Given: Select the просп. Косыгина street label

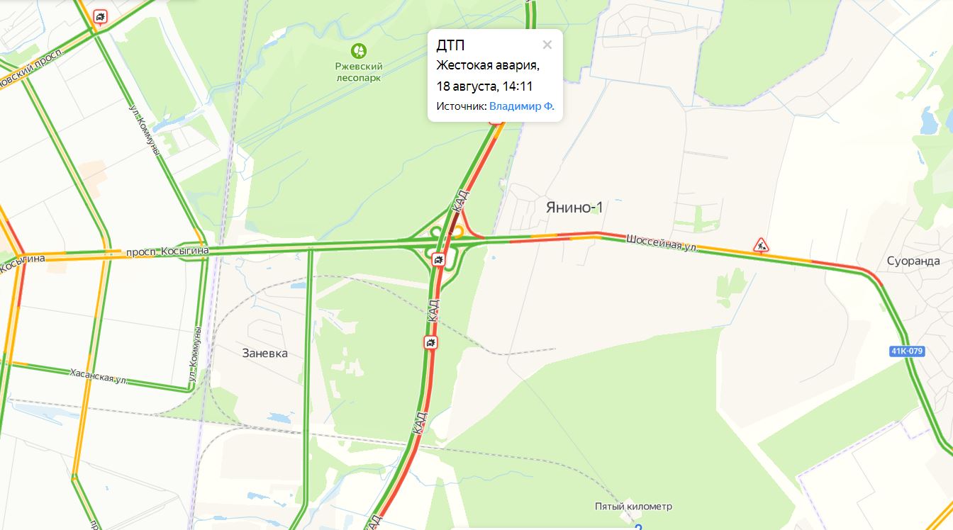Looking at the screenshot, I should 167,252.
